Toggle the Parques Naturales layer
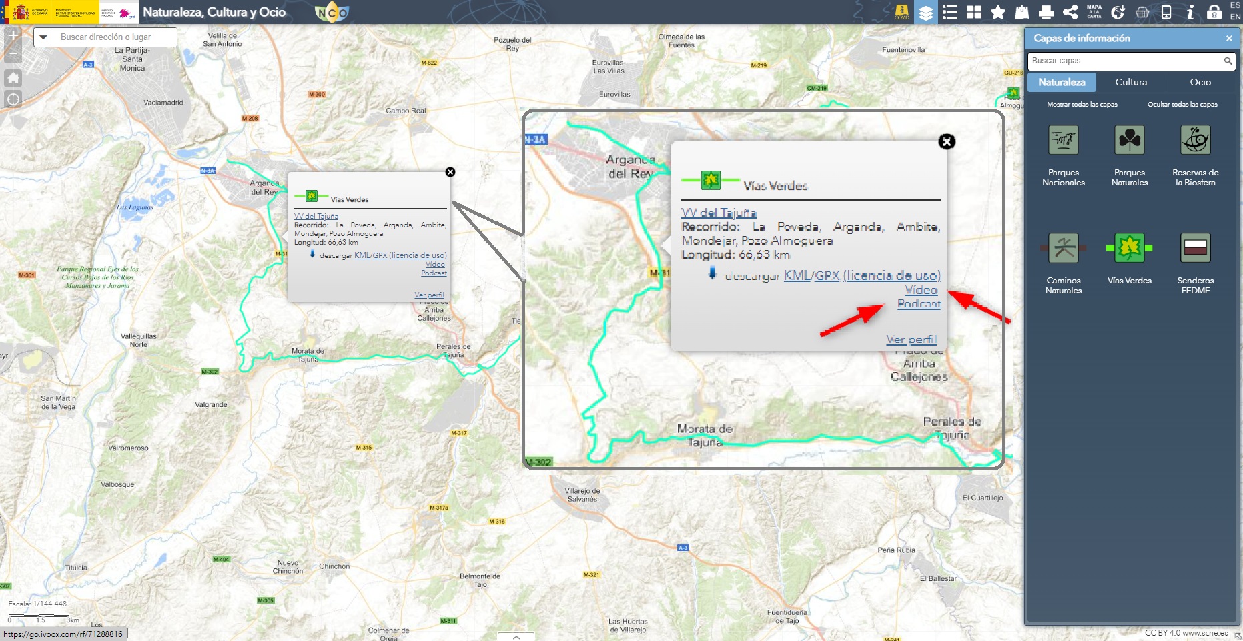1243x641 pixels. tap(1130, 140)
